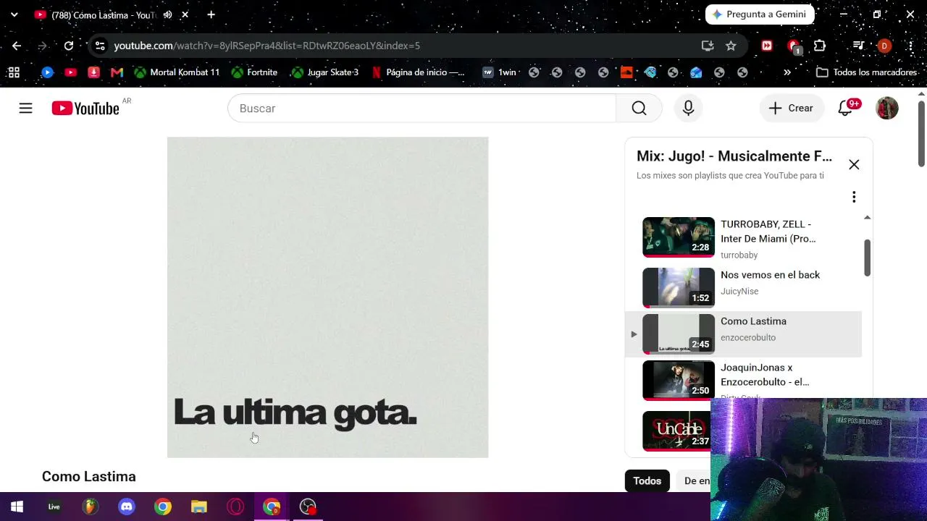Screen dimensions: 927x521
Task: Play TURROBABY, ZELL Inter De Miami from mix
Action: 679,237
